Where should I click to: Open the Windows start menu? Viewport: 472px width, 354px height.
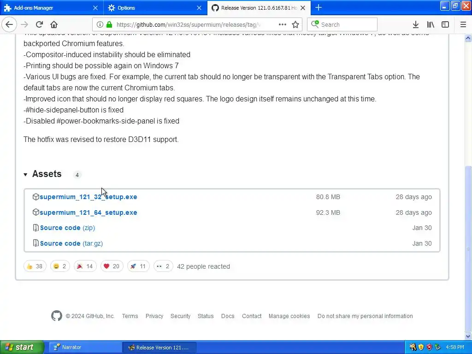22,347
